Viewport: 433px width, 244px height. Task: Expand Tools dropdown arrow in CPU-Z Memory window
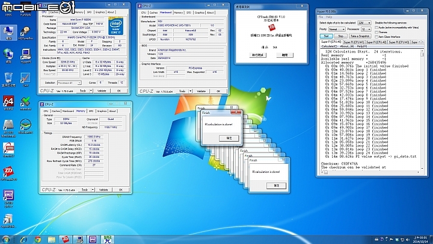click(93, 190)
